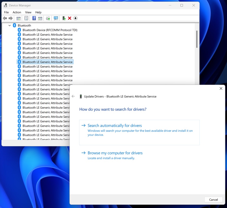227x208 pixels.
Task: Click the Cancel button in the dialog
Action: pyautogui.click(x=213, y=200)
